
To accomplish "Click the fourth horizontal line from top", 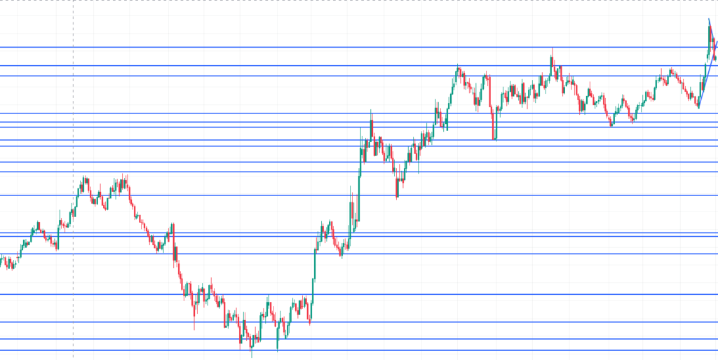I will [280, 113].
